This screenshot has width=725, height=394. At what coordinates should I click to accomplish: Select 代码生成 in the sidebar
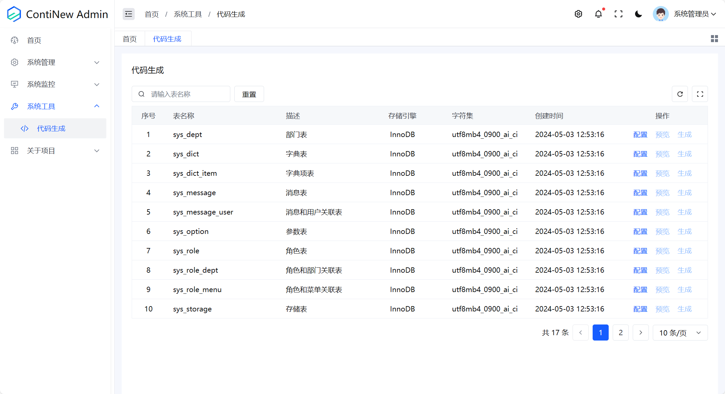[51, 129]
